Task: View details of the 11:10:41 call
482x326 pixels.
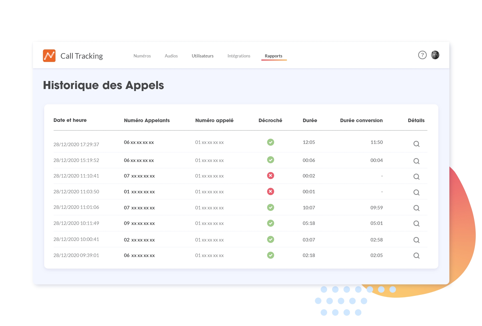Action: [416, 177]
